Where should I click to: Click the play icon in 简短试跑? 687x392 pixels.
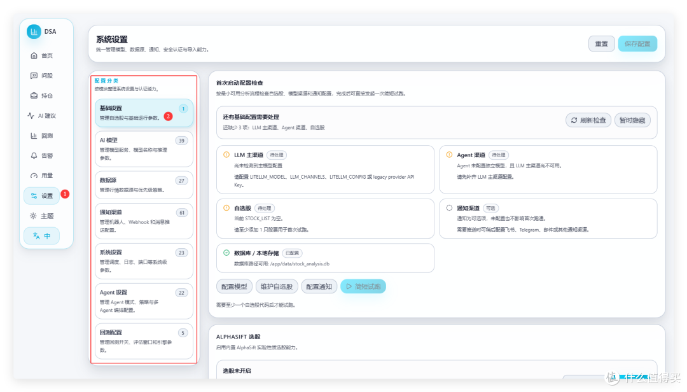[x=349, y=286]
